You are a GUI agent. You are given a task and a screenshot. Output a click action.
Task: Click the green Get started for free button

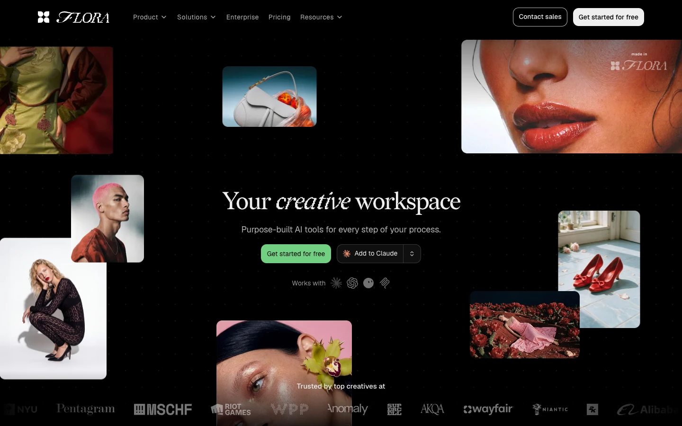pyautogui.click(x=296, y=254)
